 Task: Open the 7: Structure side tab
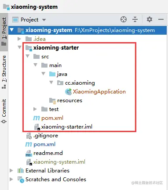(x=4, y=72)
